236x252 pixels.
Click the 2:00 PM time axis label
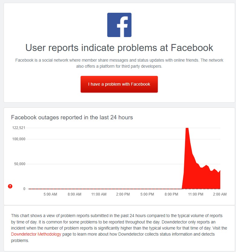tap(123, 194)
